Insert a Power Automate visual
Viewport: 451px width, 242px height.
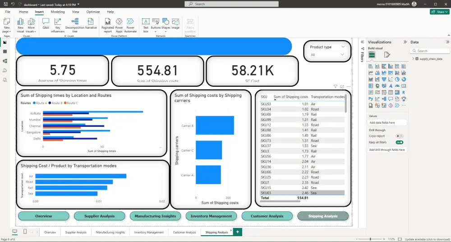click(x=130, y=25)
